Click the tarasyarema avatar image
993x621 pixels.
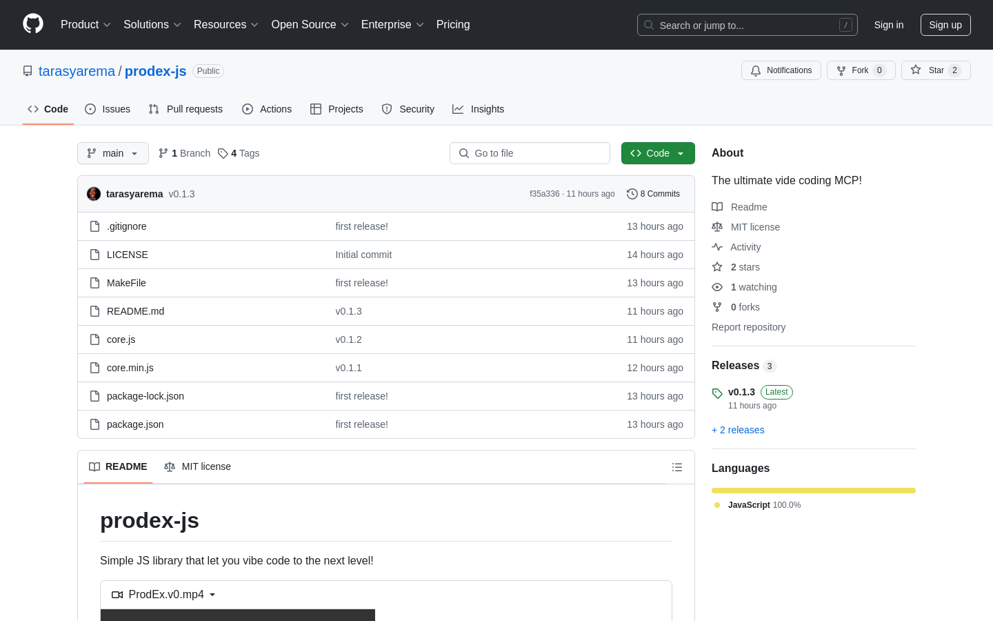pyautogui.click(x=94, y=194)
